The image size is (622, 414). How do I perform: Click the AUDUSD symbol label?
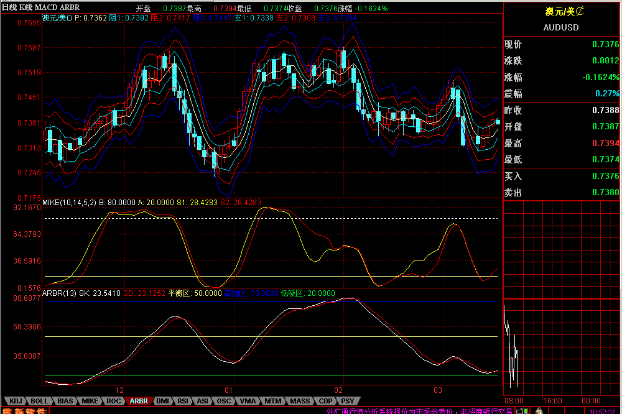[560, 27]
